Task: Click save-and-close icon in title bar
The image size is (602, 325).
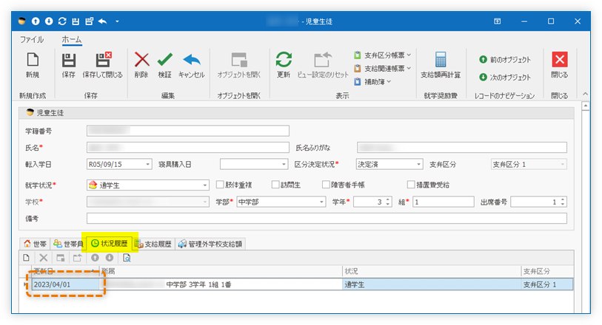Action: pyautogui.click(x=89, y=21)
